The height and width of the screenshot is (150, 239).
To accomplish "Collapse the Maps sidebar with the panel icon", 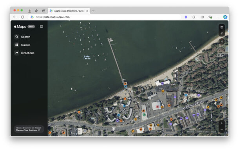I will coord(41,27).
